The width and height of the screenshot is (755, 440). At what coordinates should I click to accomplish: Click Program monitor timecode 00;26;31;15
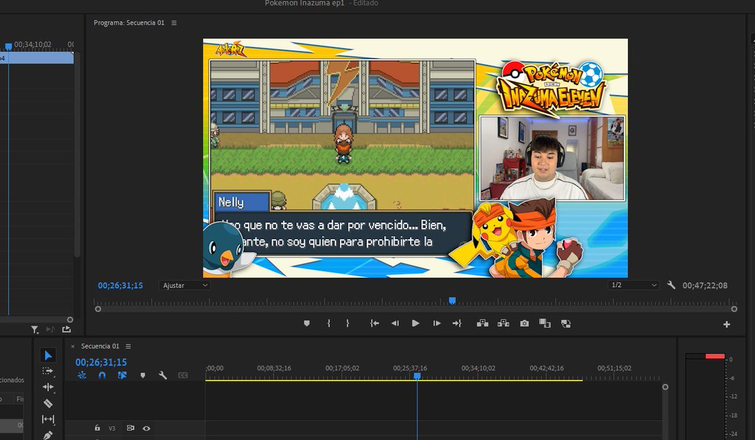click(120, 285)
